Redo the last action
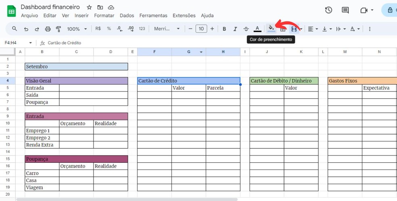The width and height of the screenshot is (397, 201). 37,29
